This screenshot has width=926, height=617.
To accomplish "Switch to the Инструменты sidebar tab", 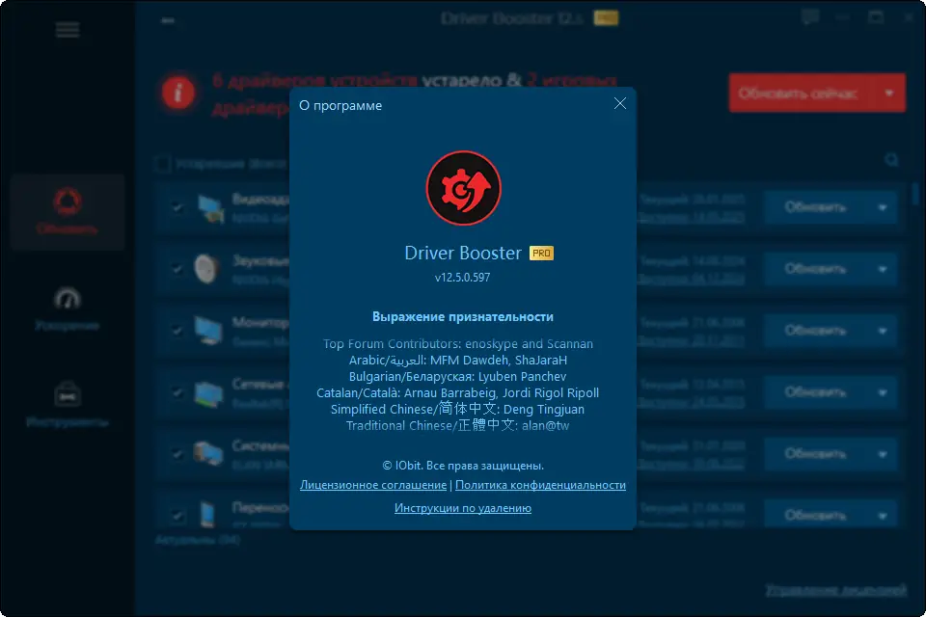I will (68, 405).
